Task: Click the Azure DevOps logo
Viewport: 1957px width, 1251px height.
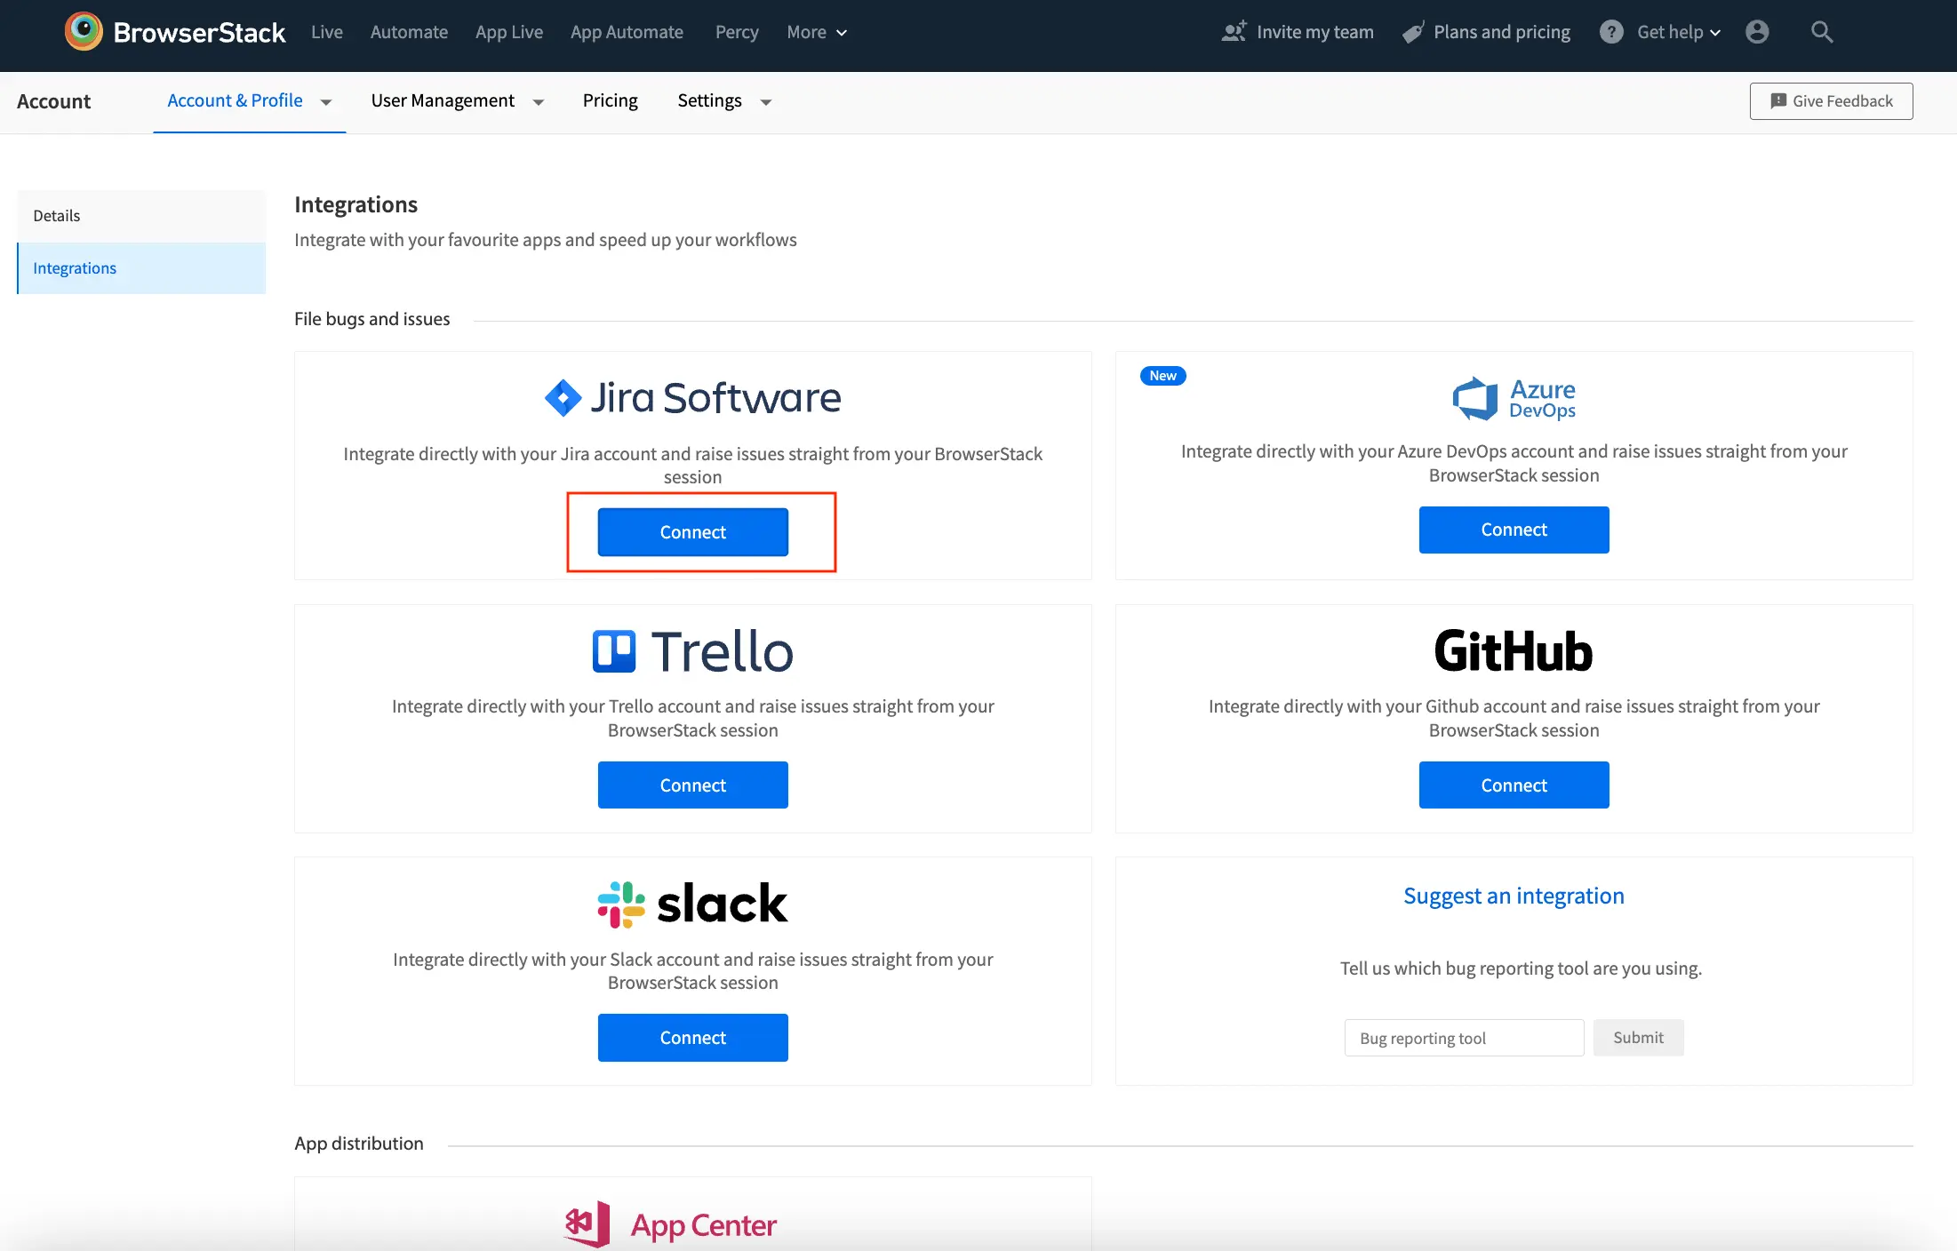Action: [1514, 399]
